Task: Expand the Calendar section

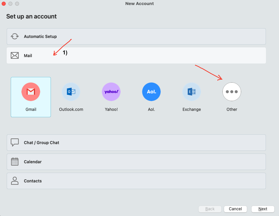Action: [136, 162]
